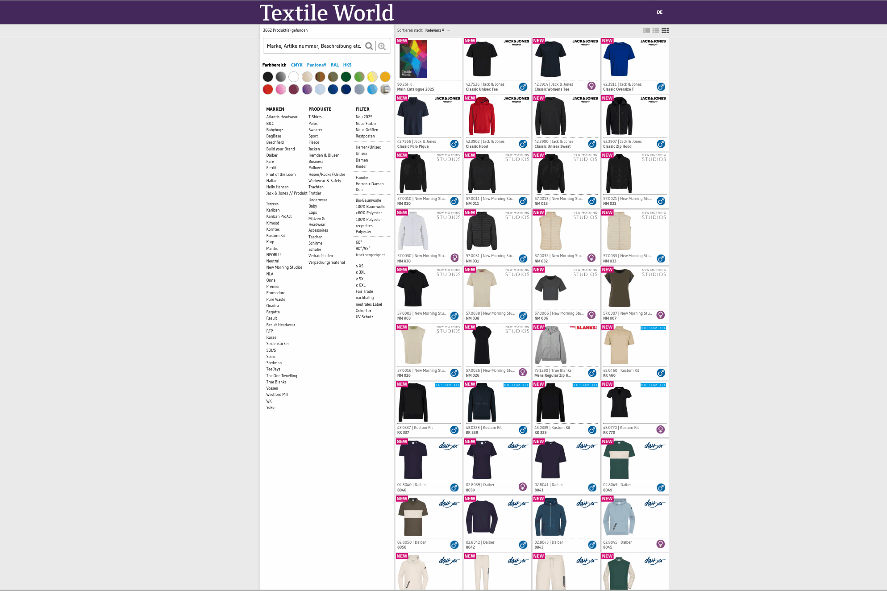Screen dimensions: 887x591
Task: Switch to compact rows list view icon
Action: (x=656, y=30)
